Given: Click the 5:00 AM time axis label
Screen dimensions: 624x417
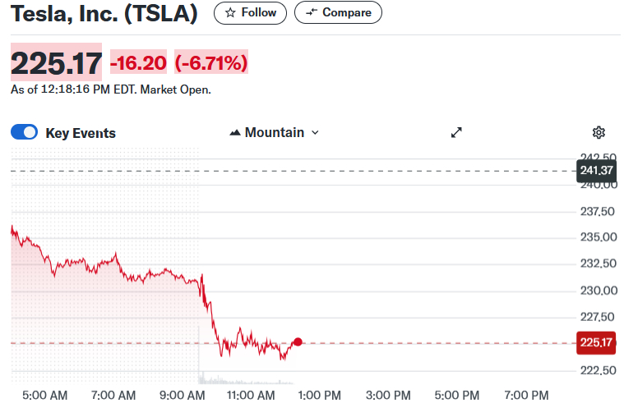Looking at the screenshot, I should 45,396.
